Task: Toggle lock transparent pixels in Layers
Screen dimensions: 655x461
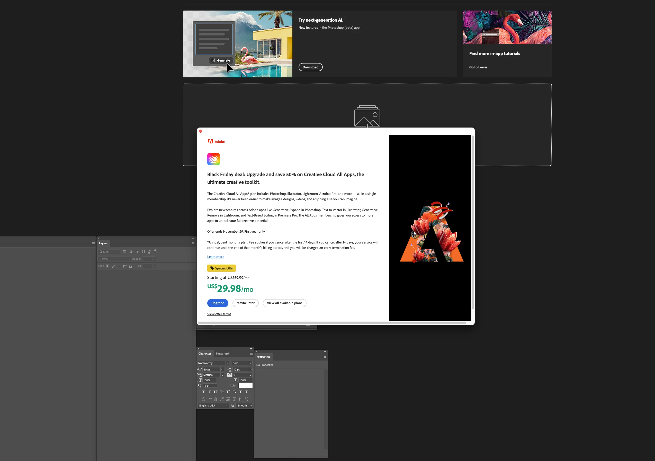Action: click(x=107, y=266)
